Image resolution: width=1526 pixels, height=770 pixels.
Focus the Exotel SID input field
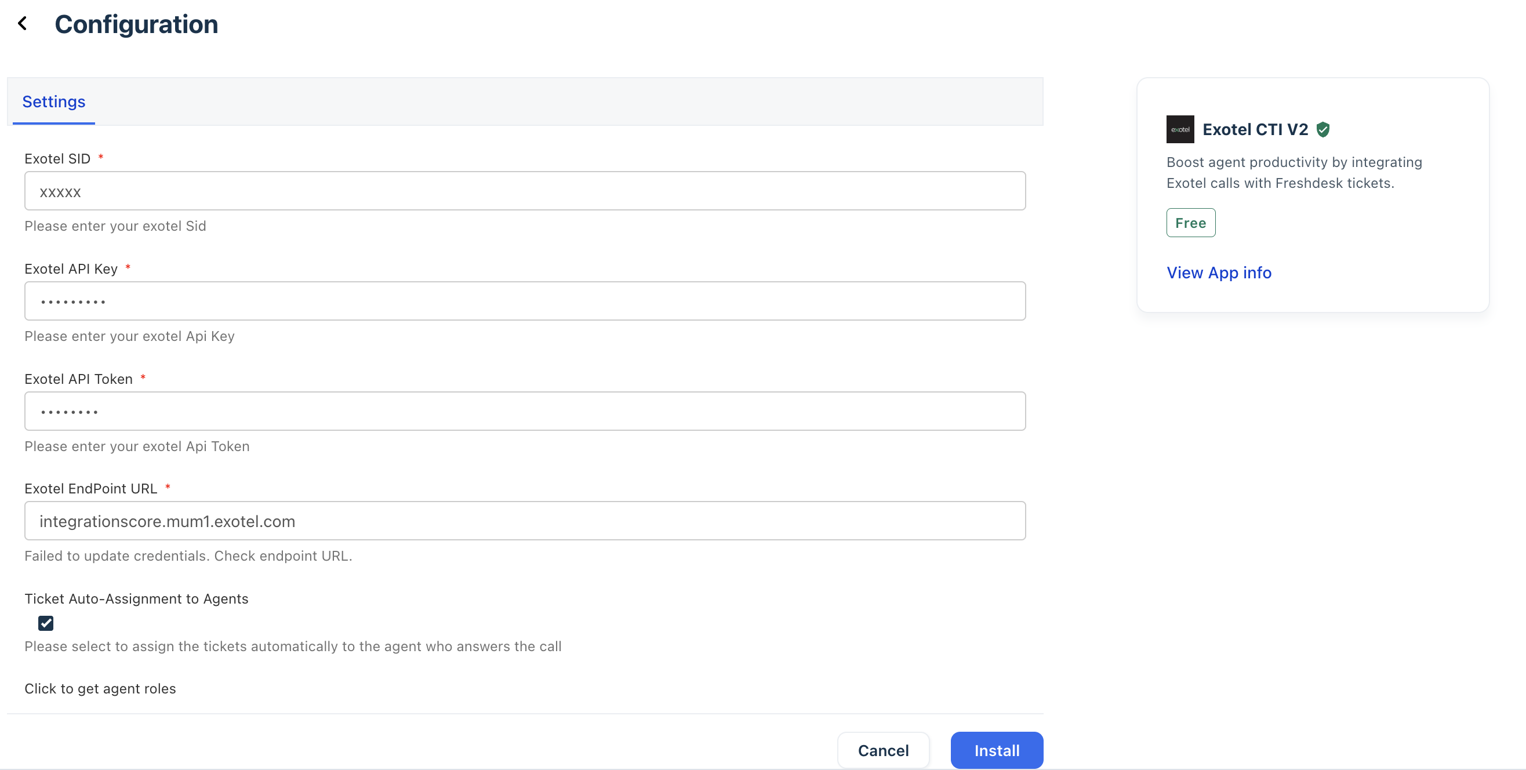pyautogui.click(x=525, y=191)
